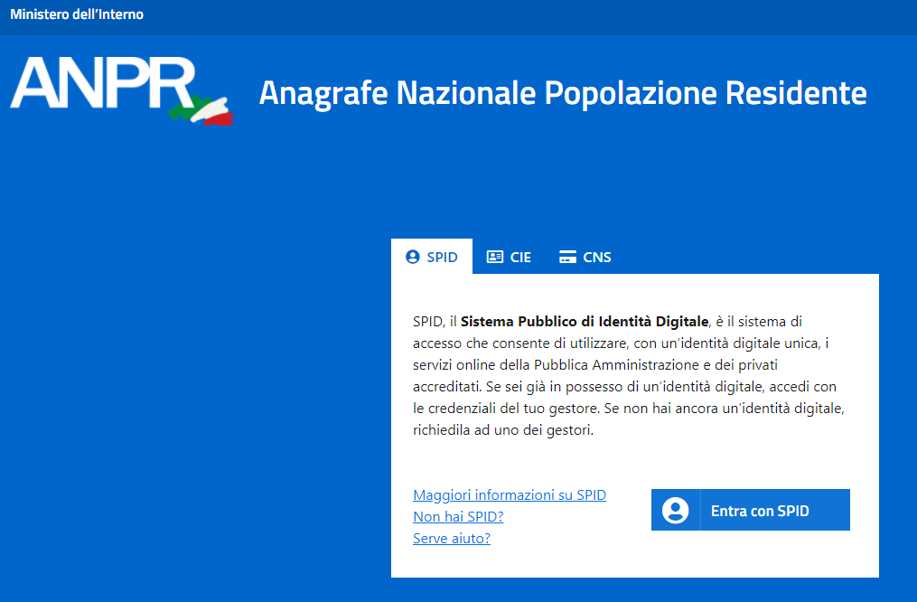Click the person icon on the SPID tab
This screenshot has height=602, width=917.
(x=413, y=257)
